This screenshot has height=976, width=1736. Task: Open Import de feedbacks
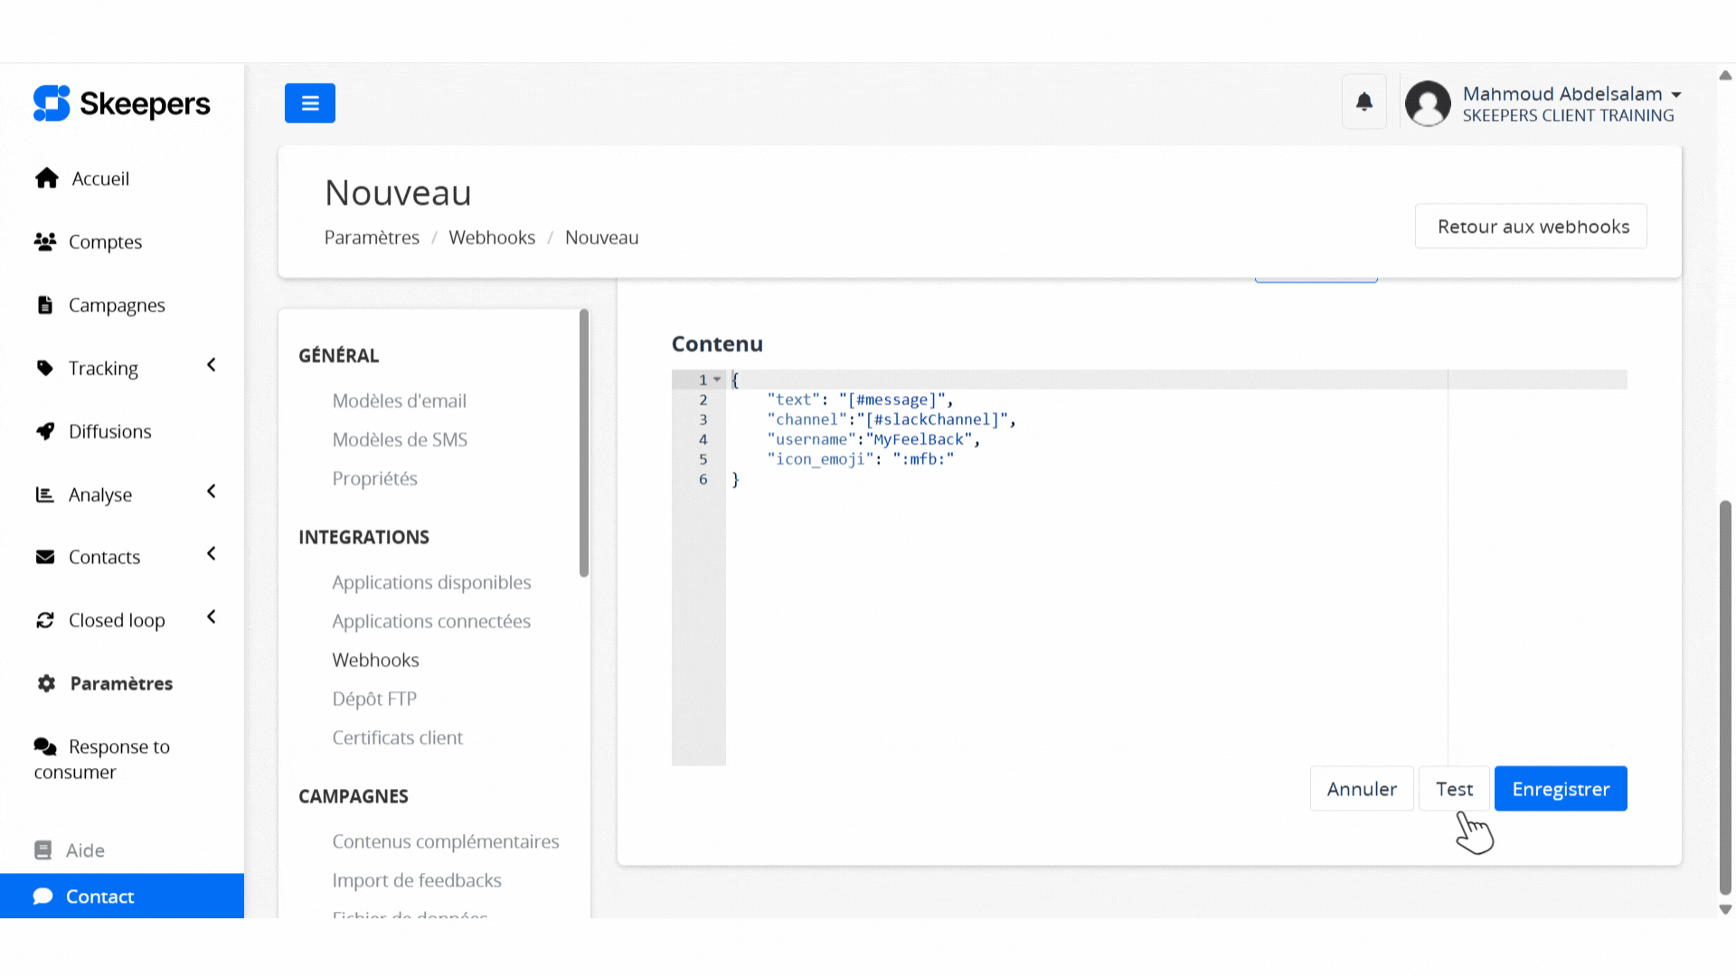click(x=417, y=881)
